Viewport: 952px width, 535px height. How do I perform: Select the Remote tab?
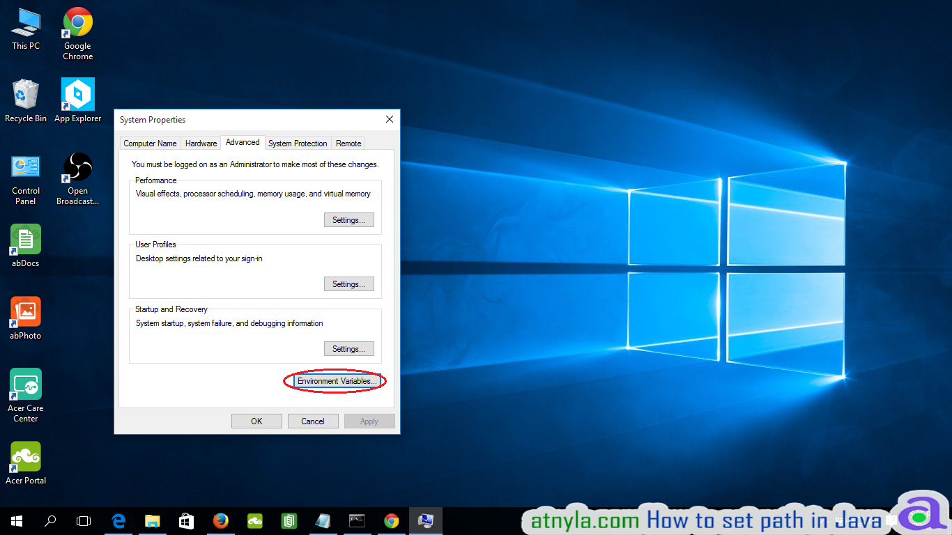tap(348, 144)
